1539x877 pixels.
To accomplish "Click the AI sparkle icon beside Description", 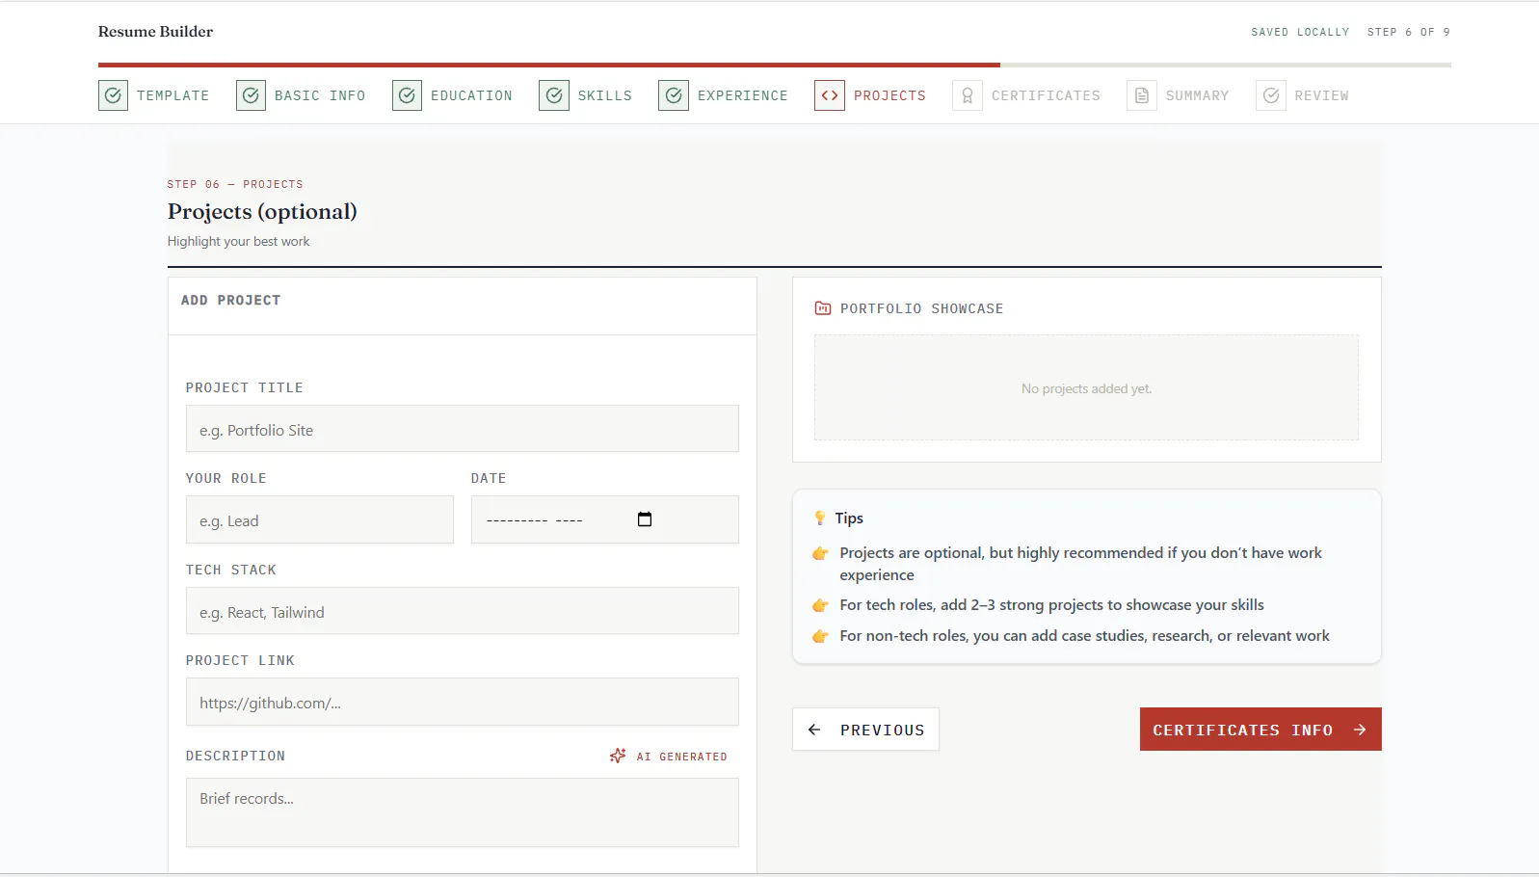I will point(618,756).
